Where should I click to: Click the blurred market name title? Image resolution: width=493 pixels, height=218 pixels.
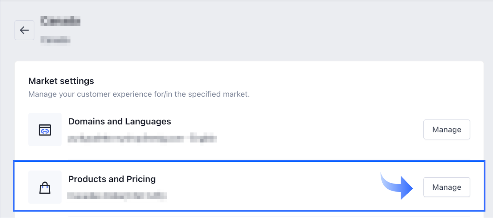[60, 21]
